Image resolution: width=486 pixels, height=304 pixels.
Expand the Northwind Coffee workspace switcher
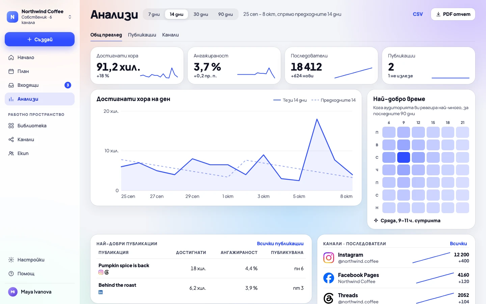pyautogui.click(x=70, y=17)
